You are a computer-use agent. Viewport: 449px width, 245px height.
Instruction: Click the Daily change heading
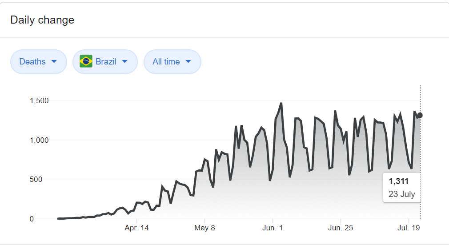42,20
